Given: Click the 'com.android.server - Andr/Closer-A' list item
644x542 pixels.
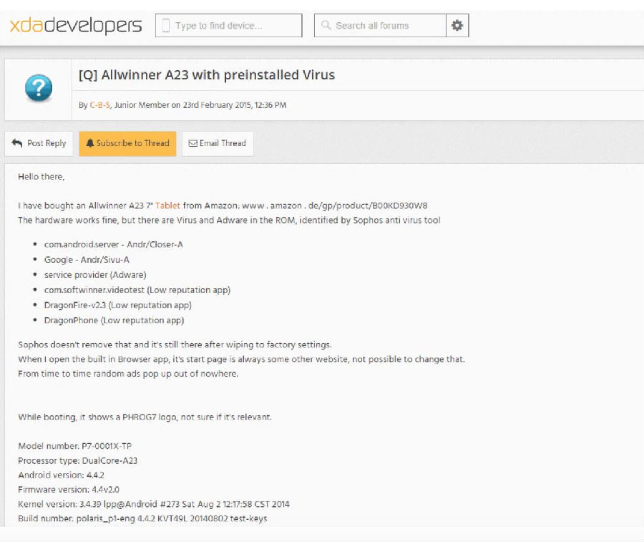Looking at the screenshot, I should [x=113, y=244].
